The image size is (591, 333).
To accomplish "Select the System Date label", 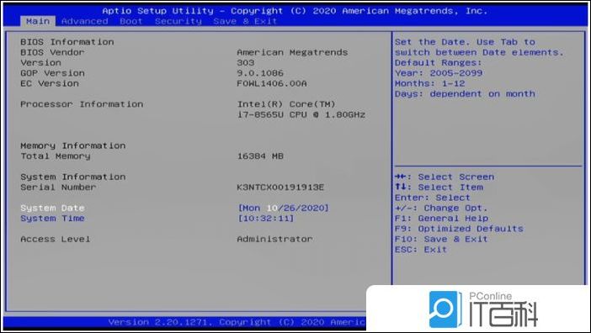I will click(x=52, y=208).
